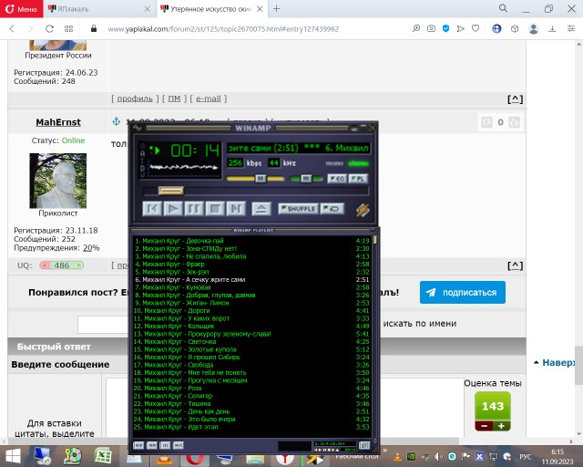Click Winamp Pause button
The width and height of the screenshot is (583, 467).
click(194, 209)
